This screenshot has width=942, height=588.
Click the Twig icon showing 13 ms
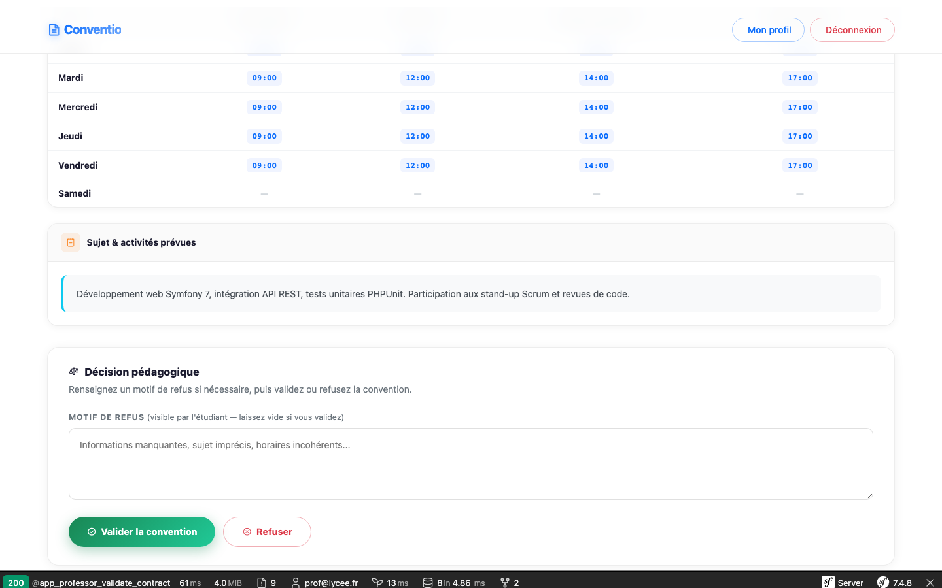[x=377, y=583]
